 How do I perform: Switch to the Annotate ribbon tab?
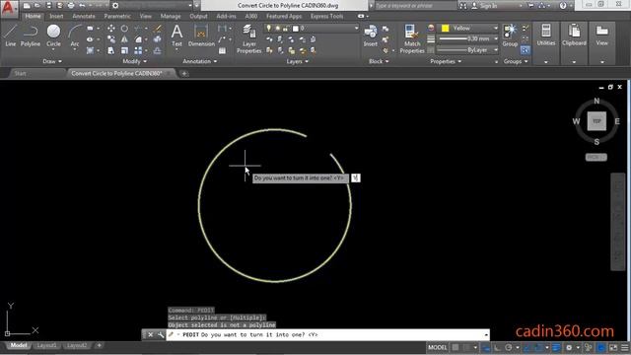84,16
